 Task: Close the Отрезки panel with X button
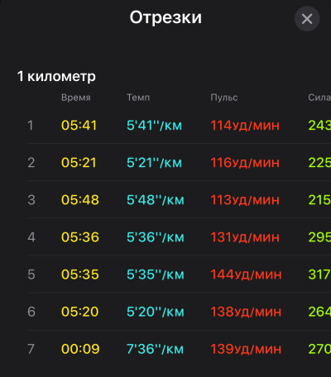click(307, 19)
